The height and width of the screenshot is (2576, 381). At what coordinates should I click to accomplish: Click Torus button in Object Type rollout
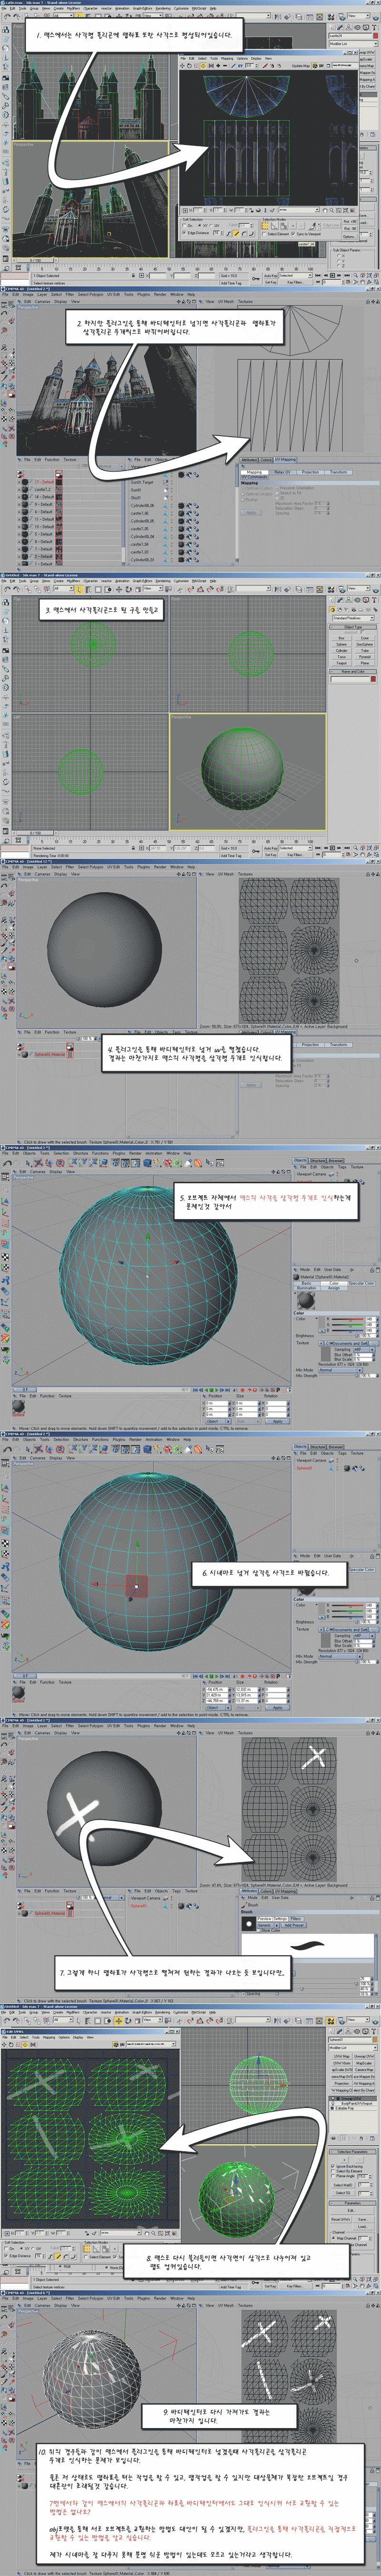click(341, 657)
